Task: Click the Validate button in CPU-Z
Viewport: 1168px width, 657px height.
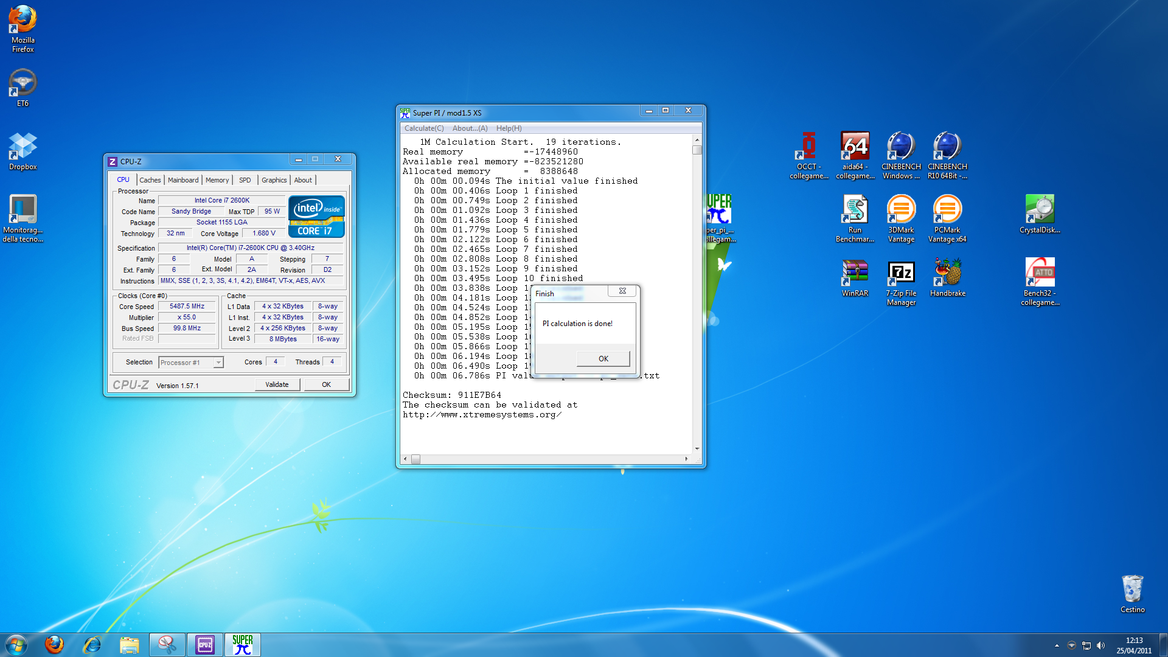Action: tap(277, 384)
